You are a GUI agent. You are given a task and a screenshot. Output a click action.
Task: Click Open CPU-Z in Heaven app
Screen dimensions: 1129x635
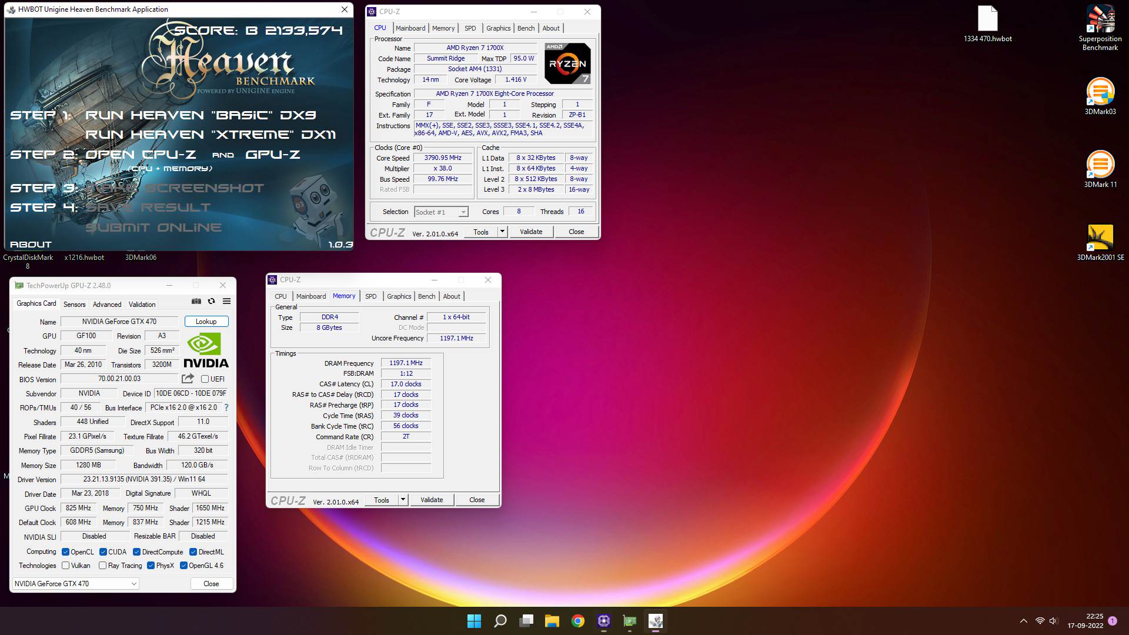(141, 155)
